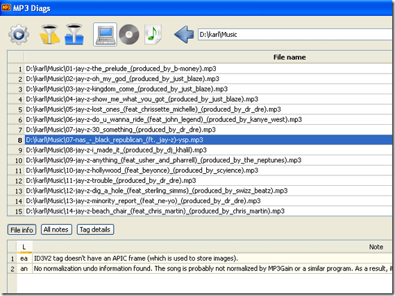This screenshot has height=296, width=395.
Task: Select file 02-jay-z-oh_my_god row
Action: click(x=208, y=79)
